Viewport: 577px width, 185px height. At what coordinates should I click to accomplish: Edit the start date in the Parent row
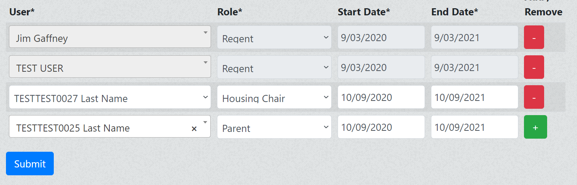(381, 127)
